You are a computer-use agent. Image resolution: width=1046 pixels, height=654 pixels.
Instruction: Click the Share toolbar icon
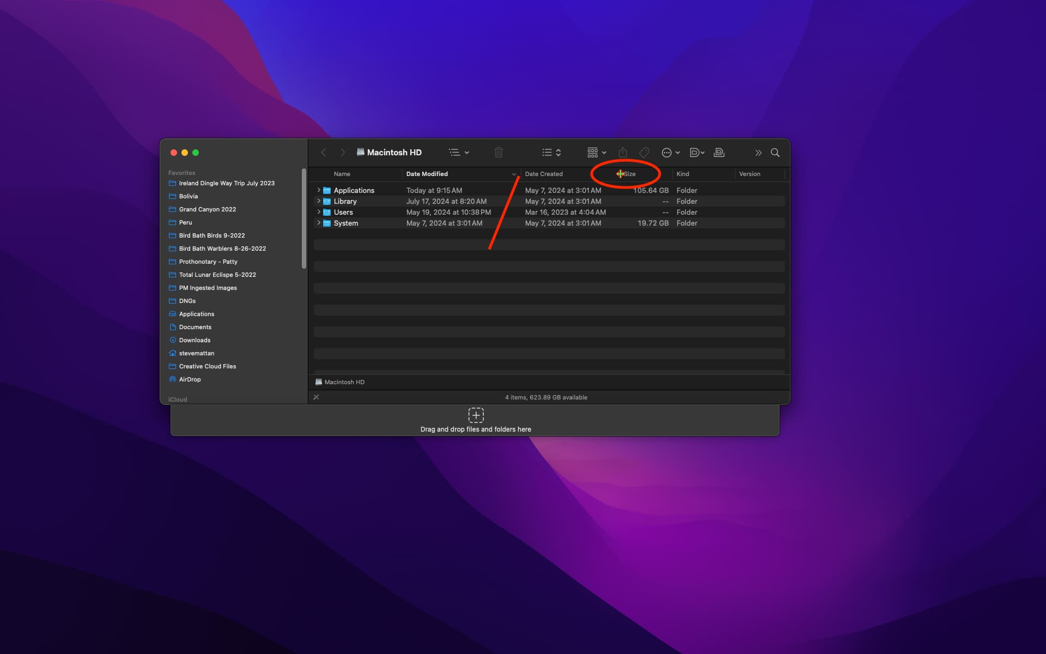point(623,153)
